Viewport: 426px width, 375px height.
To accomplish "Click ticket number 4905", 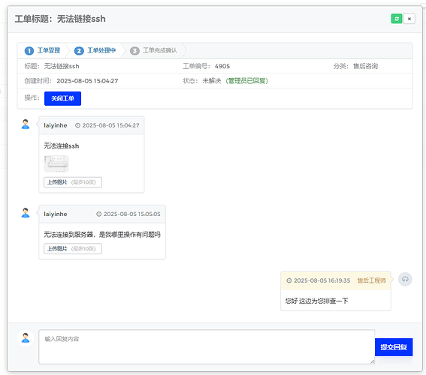I will (x=222, y=66).
